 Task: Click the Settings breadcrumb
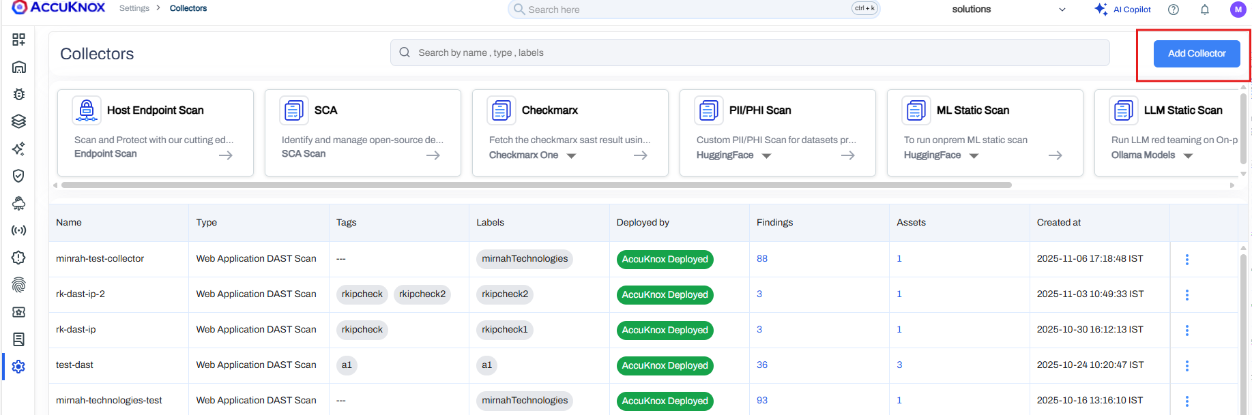pyautogui.click(x=134, y=8)
